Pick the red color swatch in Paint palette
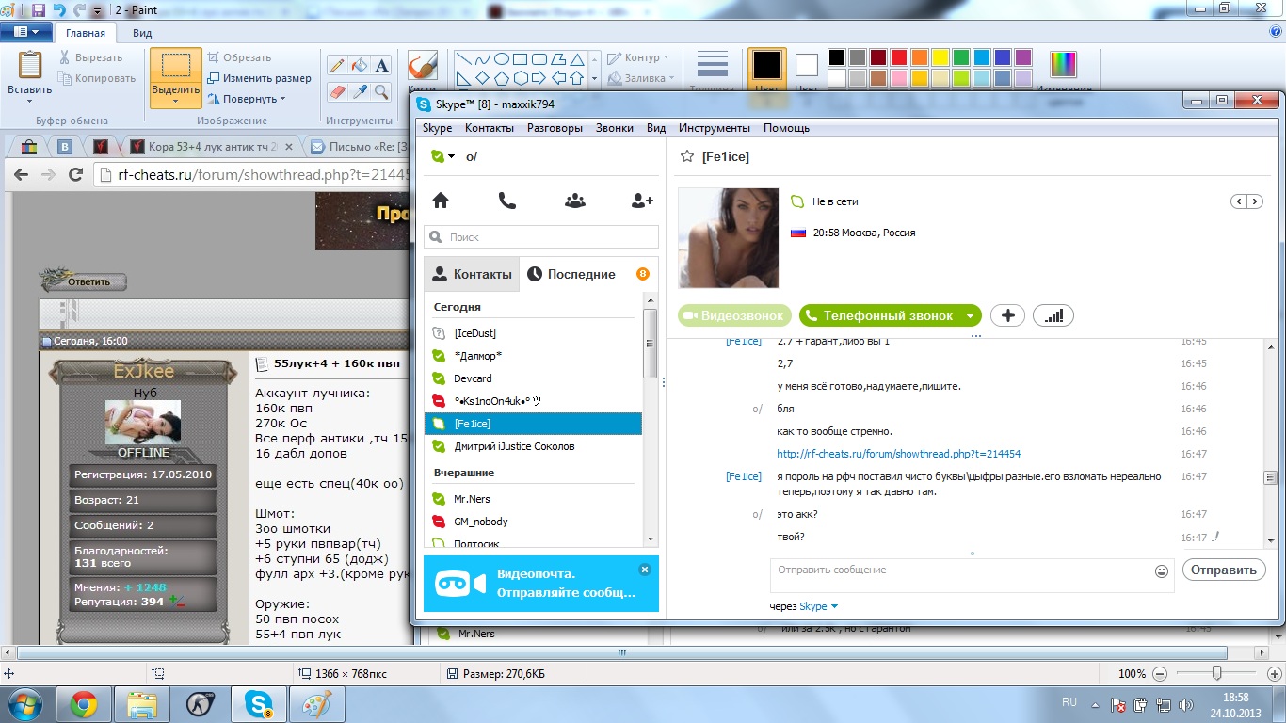Screen dimensions: 1286x723 [x=899, y=57]
